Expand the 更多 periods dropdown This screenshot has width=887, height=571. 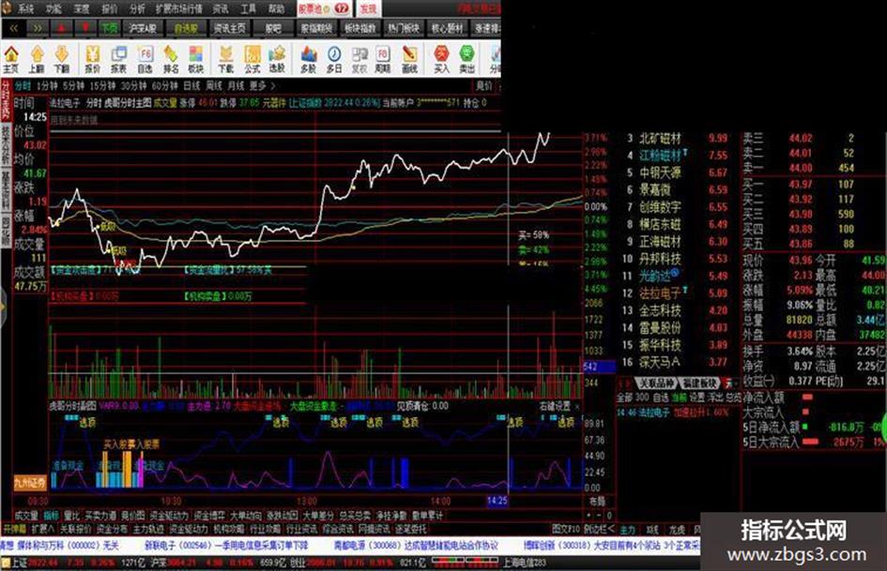[262, 86]
